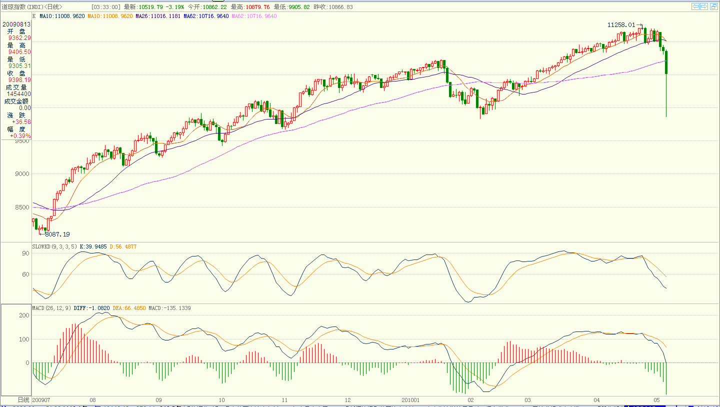This screenshot has height=407, width=720.
Task: Click the 成交金额 label in the info panel
Action: pyautogui.click(x=16, y=101)
